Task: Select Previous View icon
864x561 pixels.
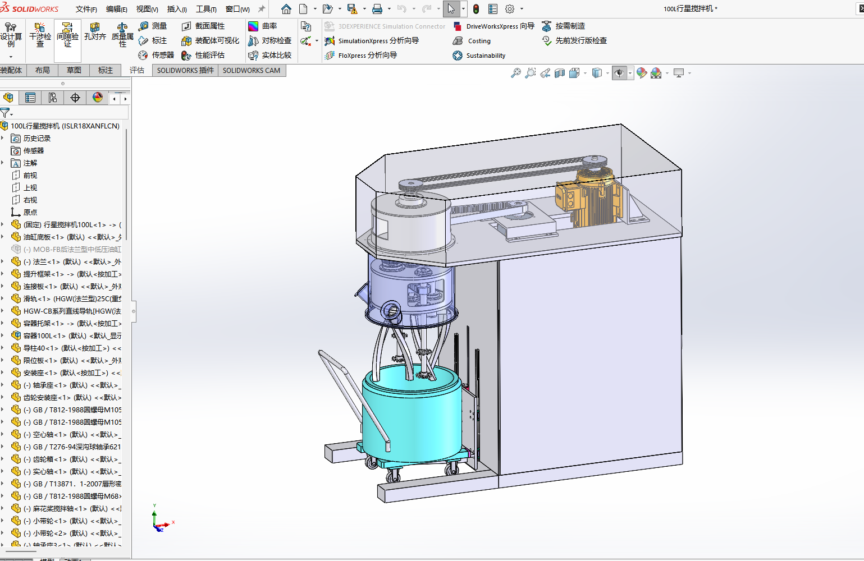Action: (x=545, y=73)
